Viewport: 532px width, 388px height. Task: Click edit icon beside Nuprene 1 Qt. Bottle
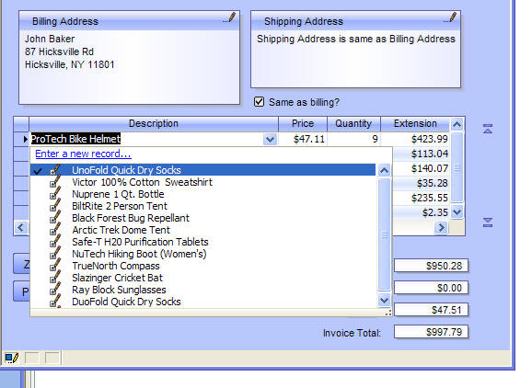click(54, 194)
